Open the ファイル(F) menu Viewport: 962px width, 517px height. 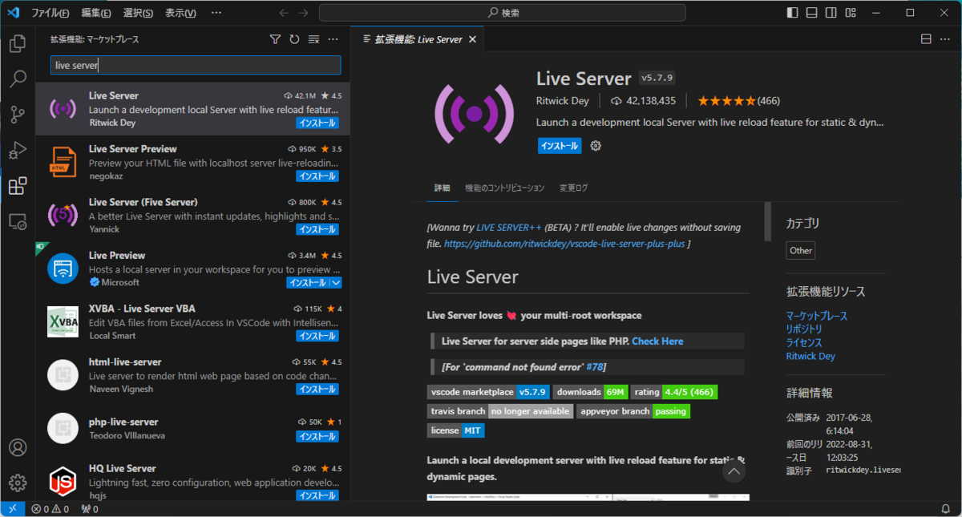click(x=50, y=13)
